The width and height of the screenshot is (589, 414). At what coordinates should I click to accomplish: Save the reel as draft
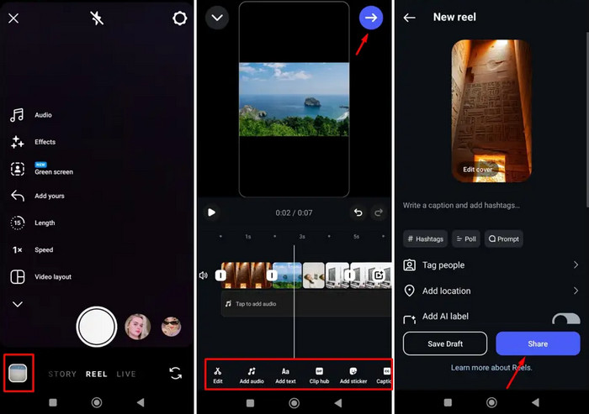click(445, 343)
